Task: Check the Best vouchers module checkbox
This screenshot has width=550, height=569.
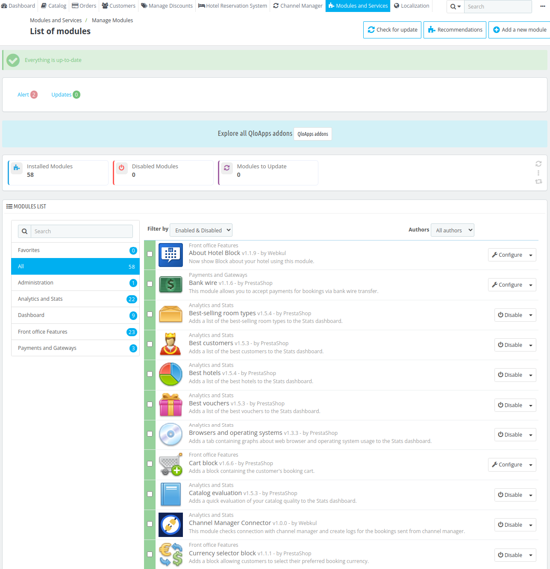Action: [x=150, y=404]
